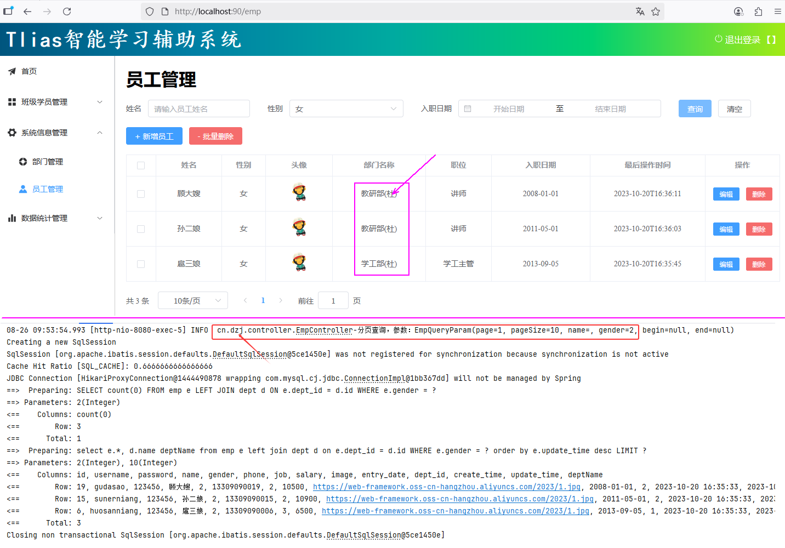Click the 新增员工 button

(154, 136)
